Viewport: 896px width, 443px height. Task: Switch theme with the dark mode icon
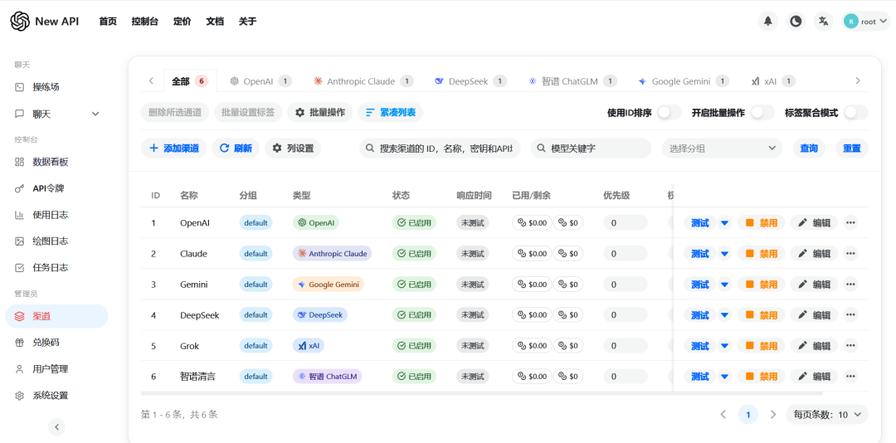pos(796,22)
